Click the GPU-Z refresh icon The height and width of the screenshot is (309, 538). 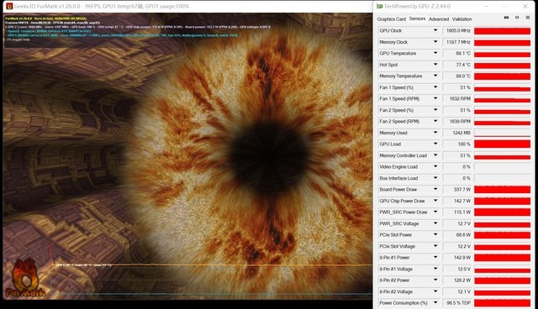[x=517, y=18]
